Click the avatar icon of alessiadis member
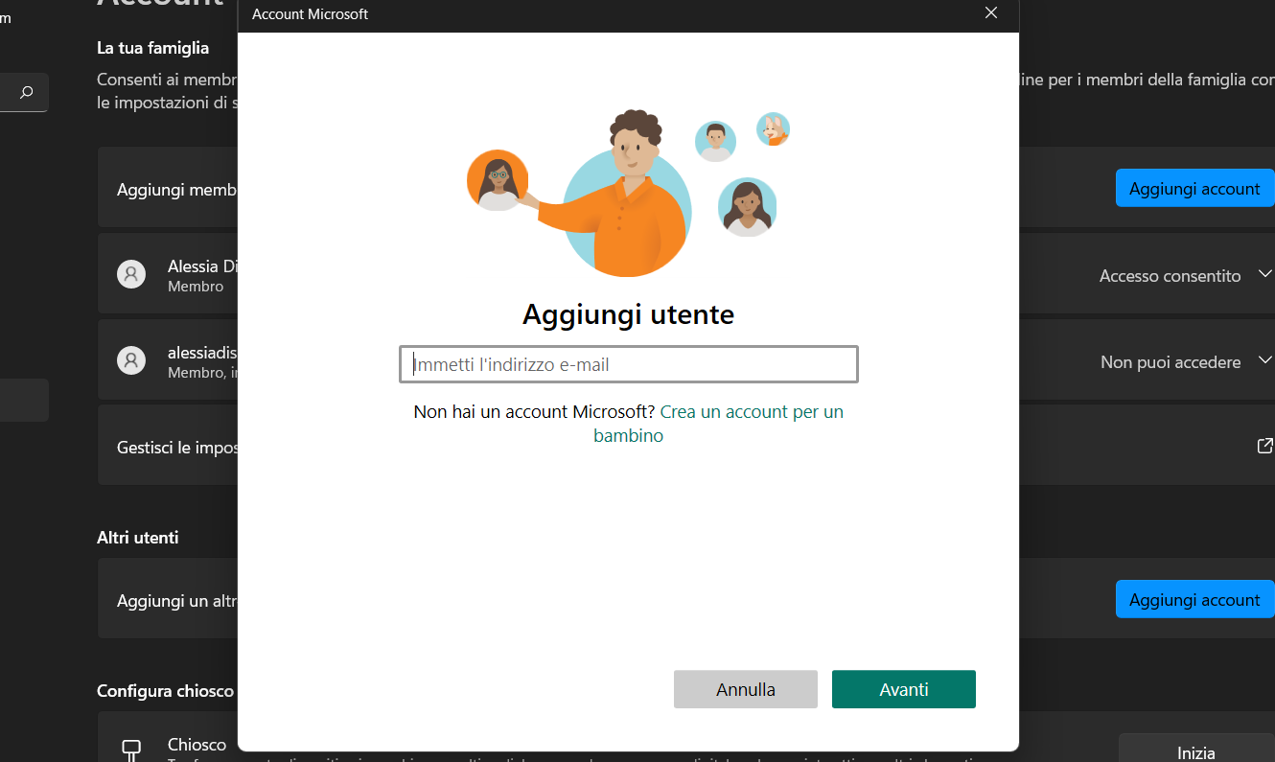This screenshot has height=762, width=1275. pos(131,360)
